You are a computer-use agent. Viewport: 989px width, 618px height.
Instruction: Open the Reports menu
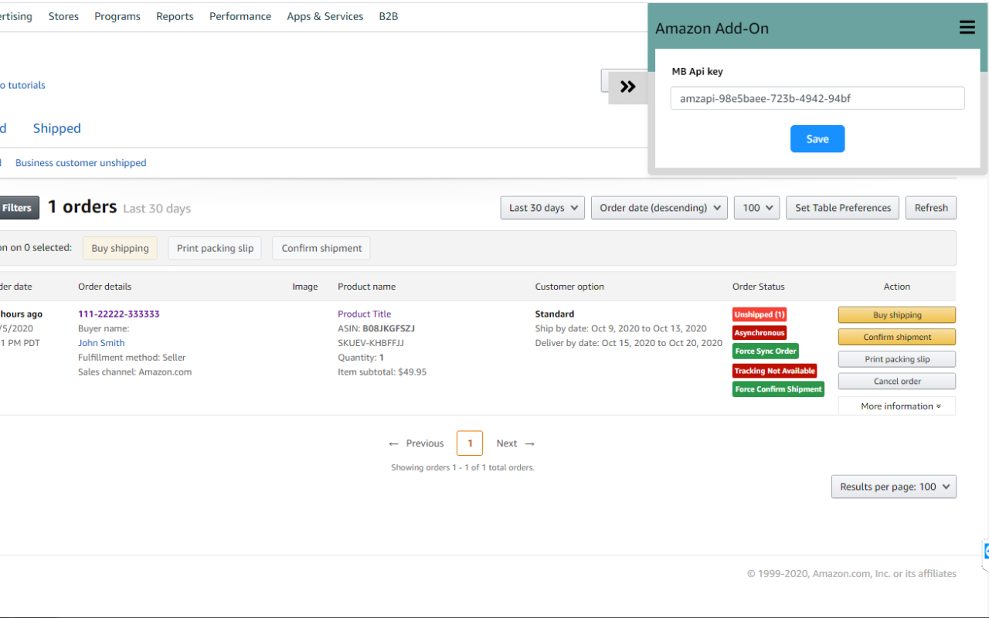175,15
